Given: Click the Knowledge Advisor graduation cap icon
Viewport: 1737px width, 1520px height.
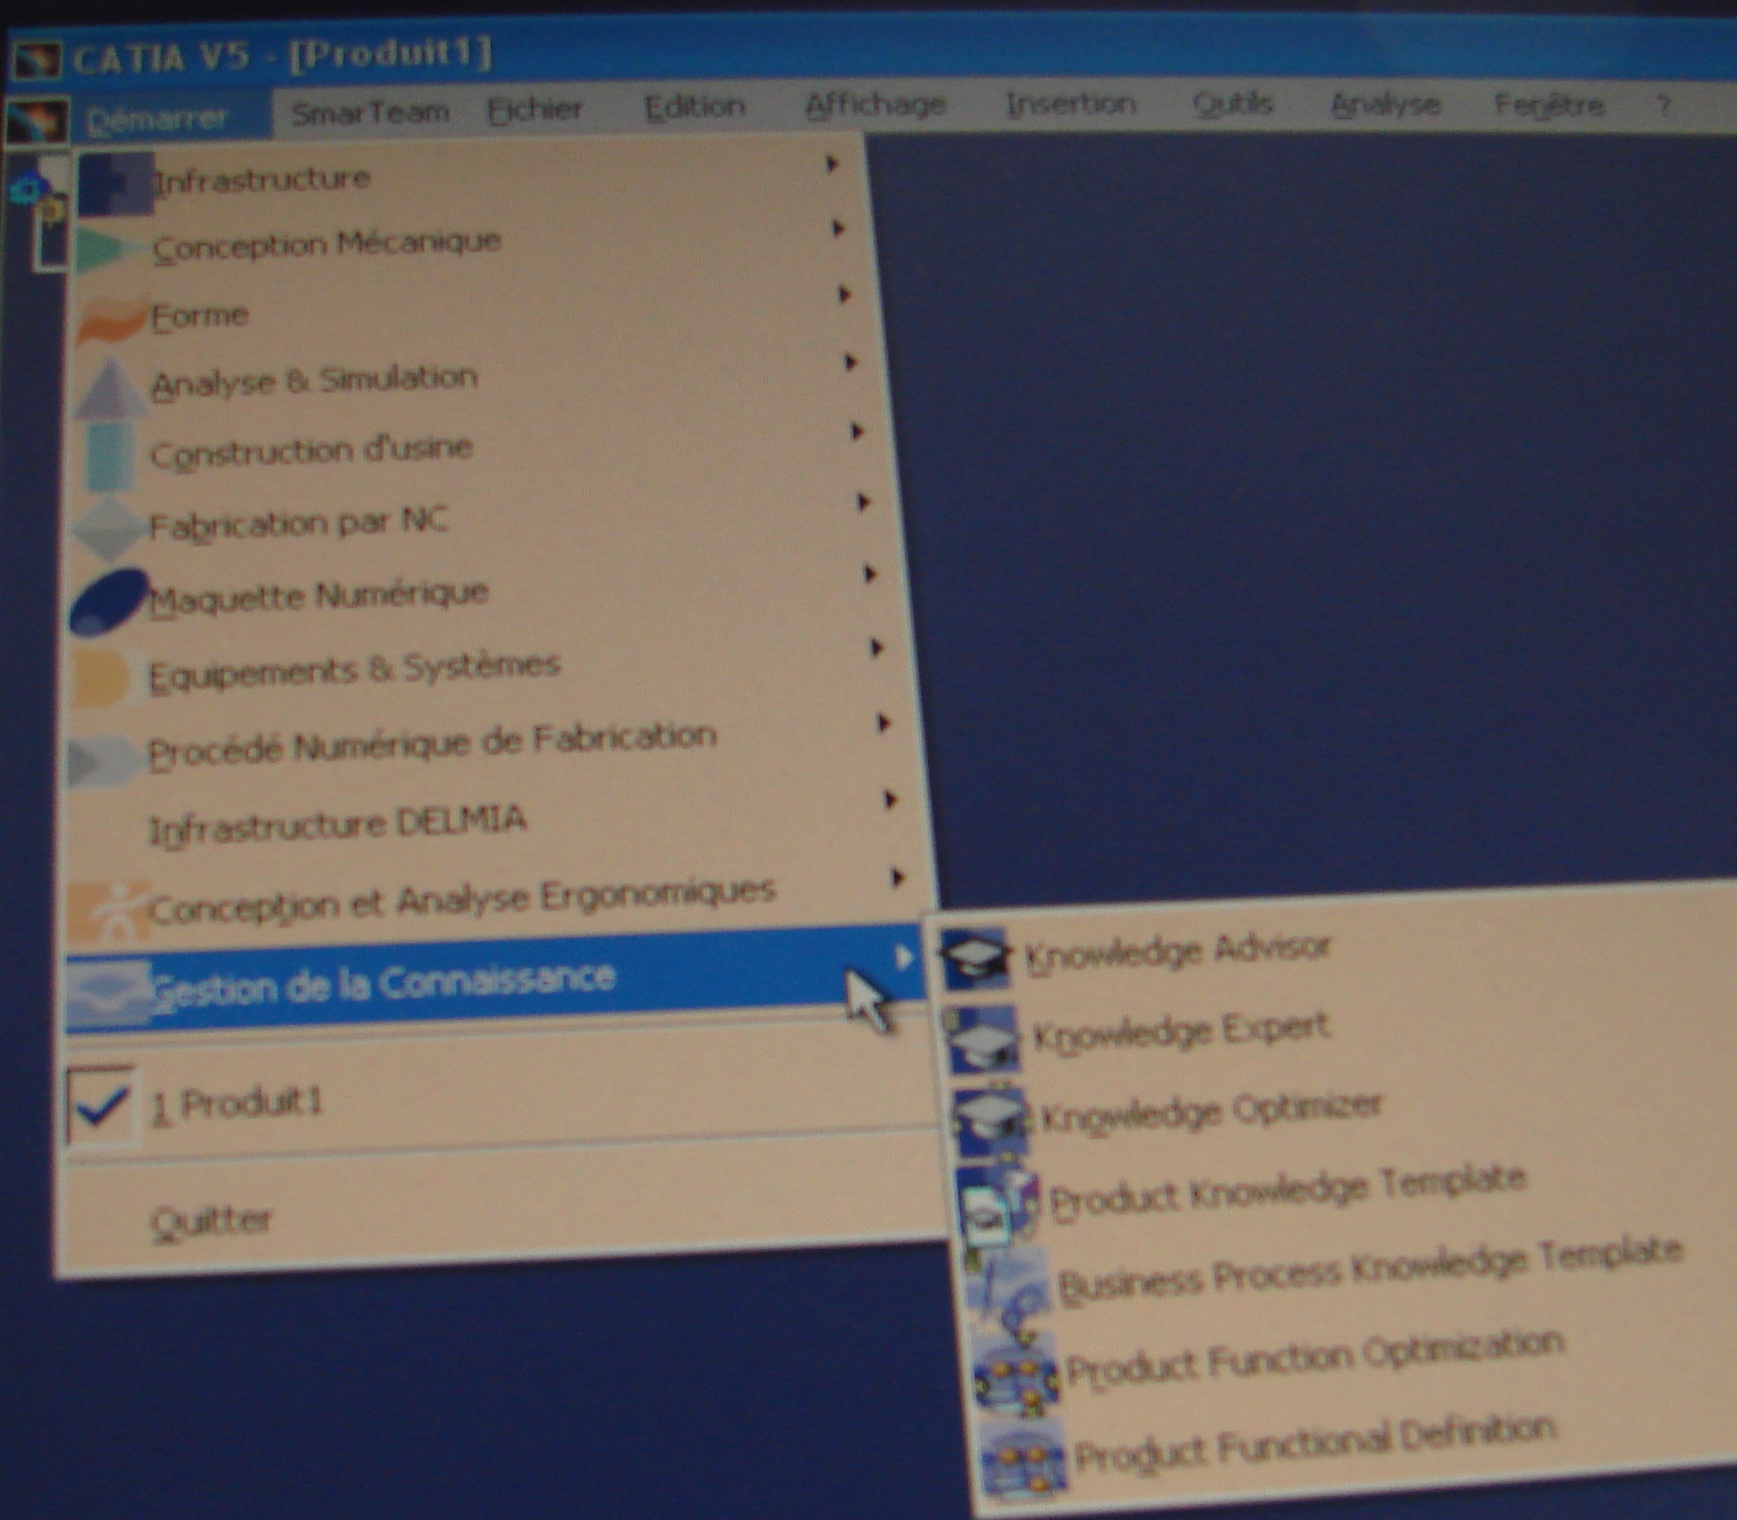Looking at the screenshot, I should pos(974,957).
